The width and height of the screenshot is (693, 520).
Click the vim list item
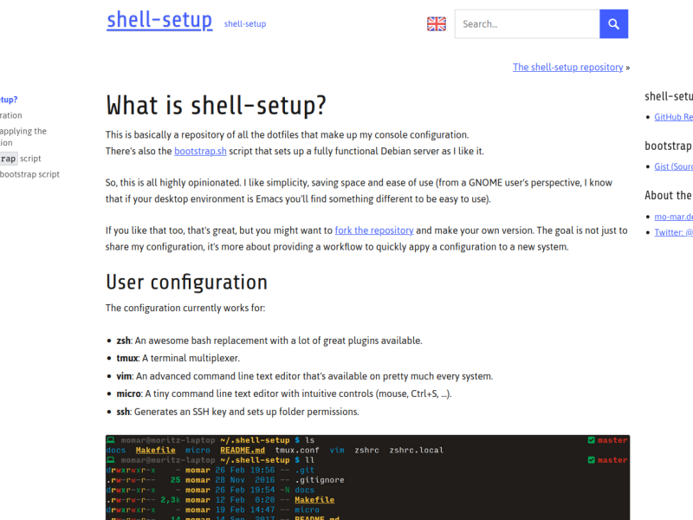click(x=305, y=376)
